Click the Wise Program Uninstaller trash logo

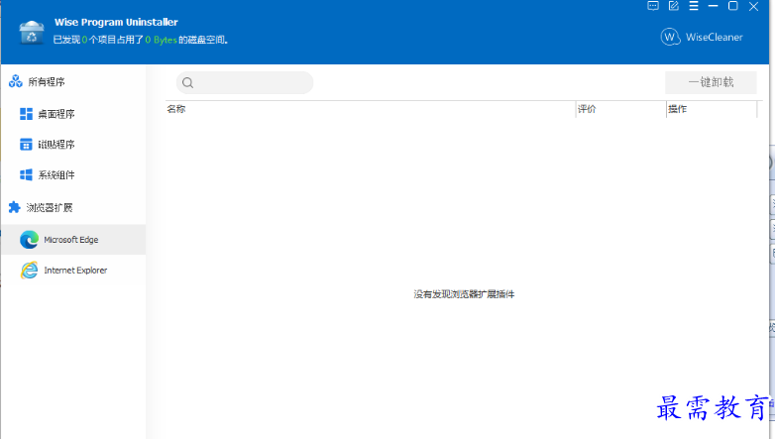(x=32, y=33)
